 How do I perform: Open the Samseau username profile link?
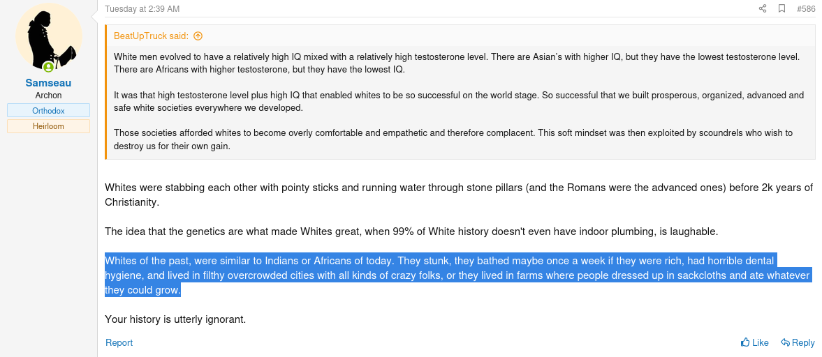point(48,83)
